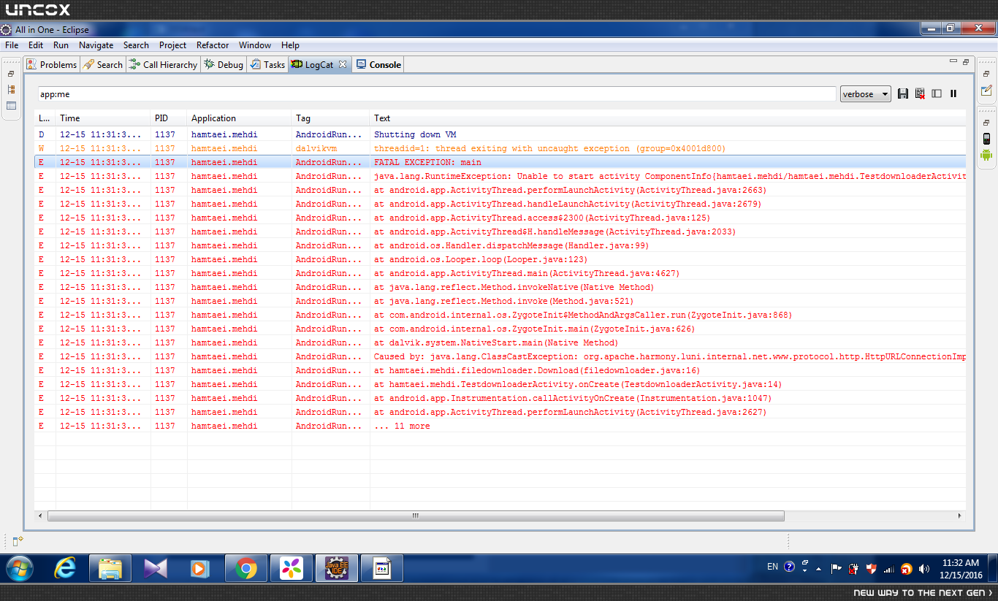Open the hierarchy fast view in left trim
The image size is (998, 601).
click(x=11, y=90)
